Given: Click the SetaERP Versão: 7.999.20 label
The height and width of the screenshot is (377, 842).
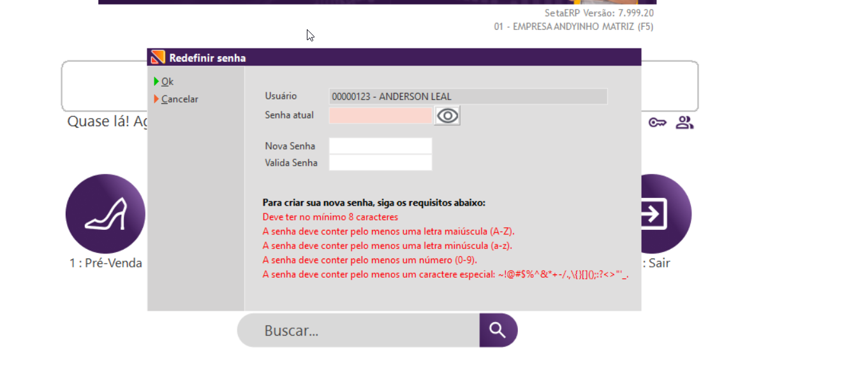Looking at the screenshot, I should 599,13.
